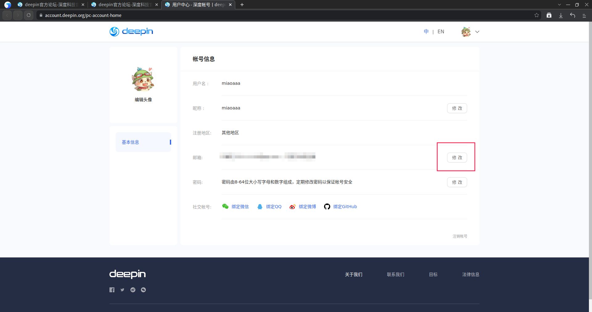Click the 用户名 field label
Viewport: 592px width, 312px height.
(x=201, y=84)
